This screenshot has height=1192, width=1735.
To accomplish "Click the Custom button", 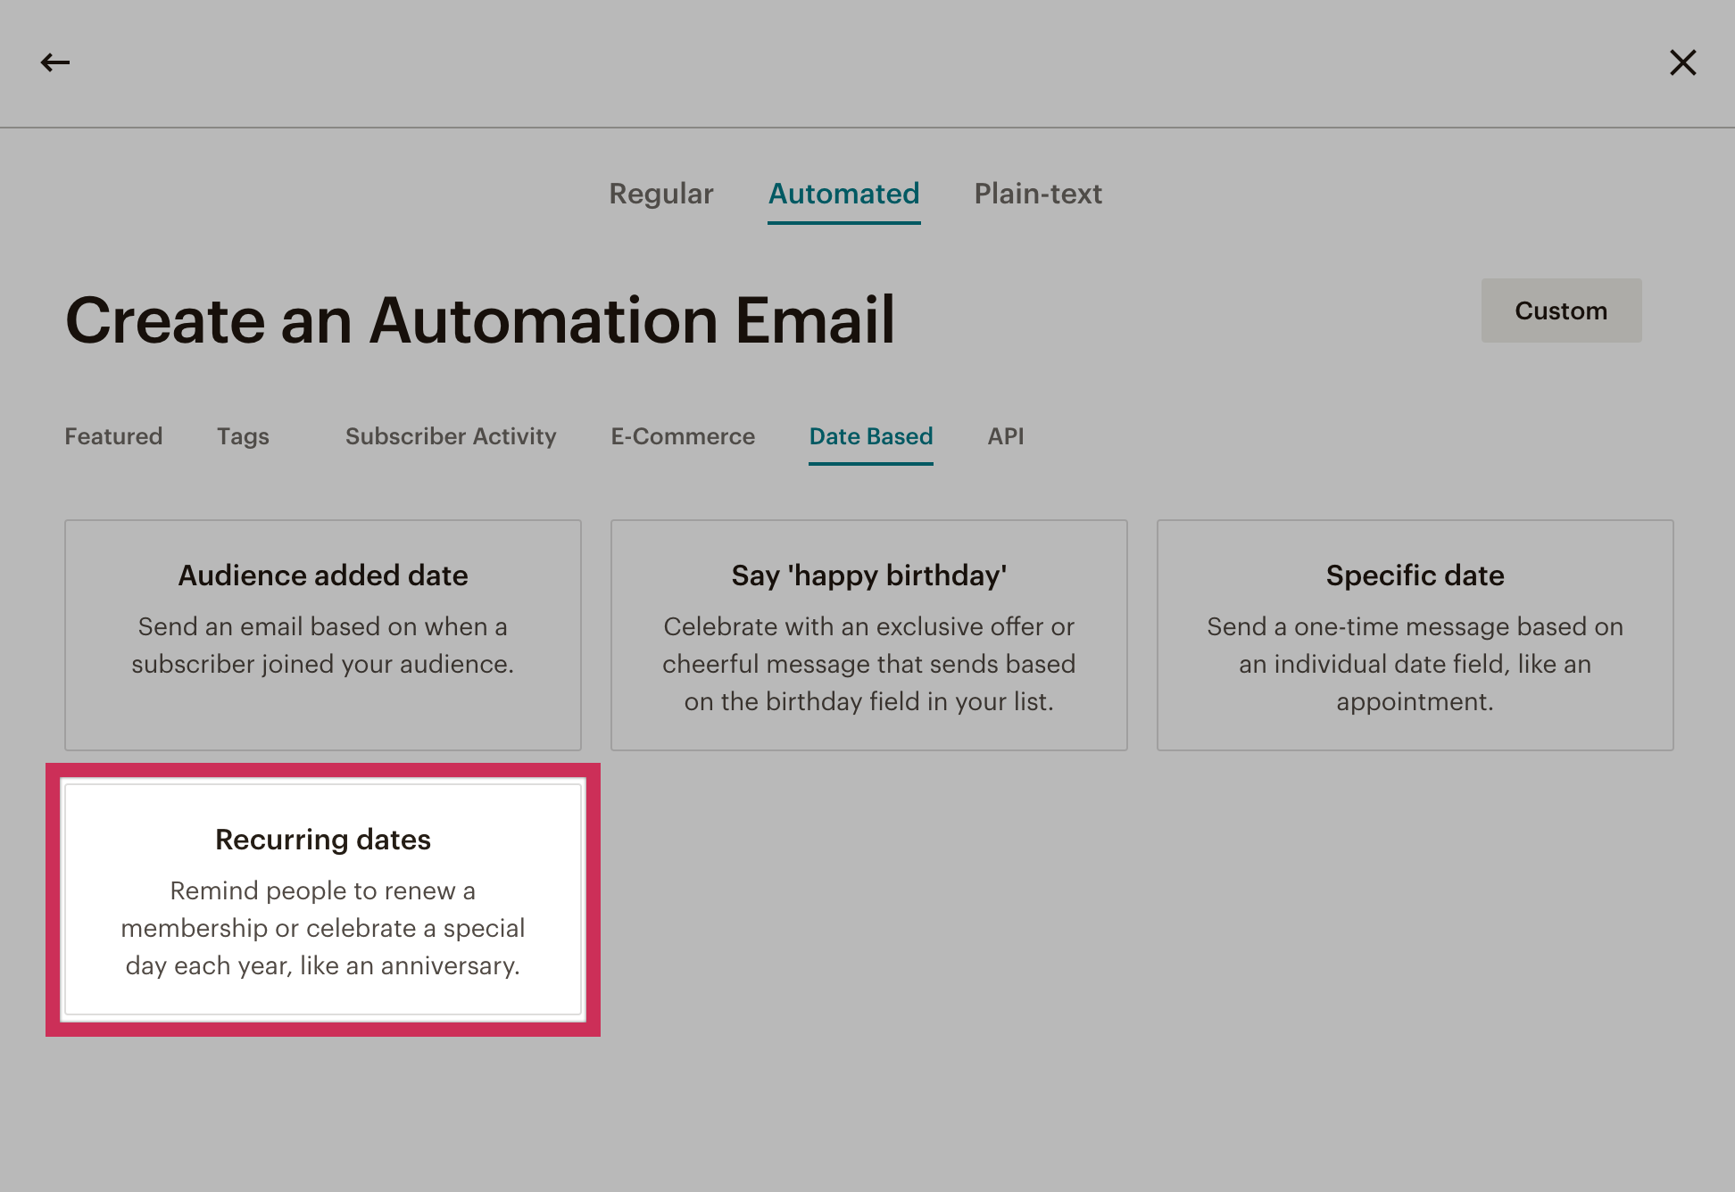I will click(1561, 310).
